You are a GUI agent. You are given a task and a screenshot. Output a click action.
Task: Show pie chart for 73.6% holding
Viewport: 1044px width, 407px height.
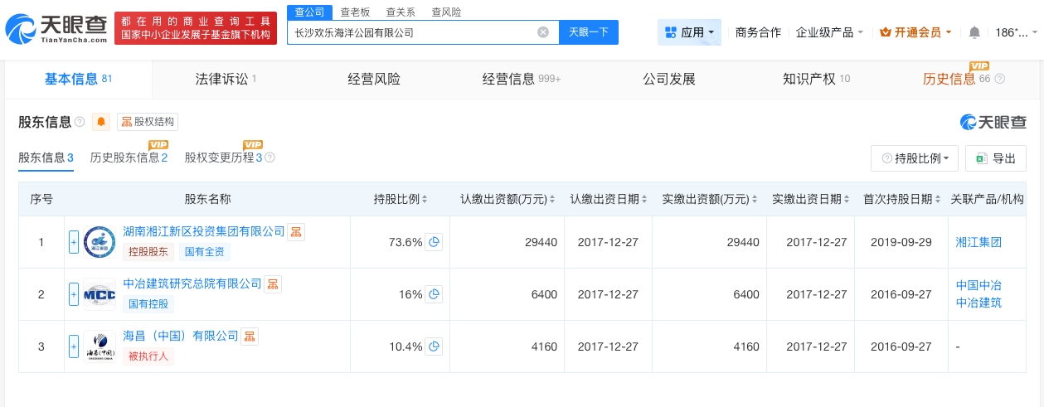pyautogui.click(x=433, y=242)
